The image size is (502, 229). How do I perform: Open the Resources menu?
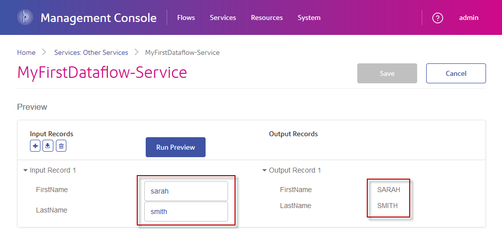(x=266, y=18)
